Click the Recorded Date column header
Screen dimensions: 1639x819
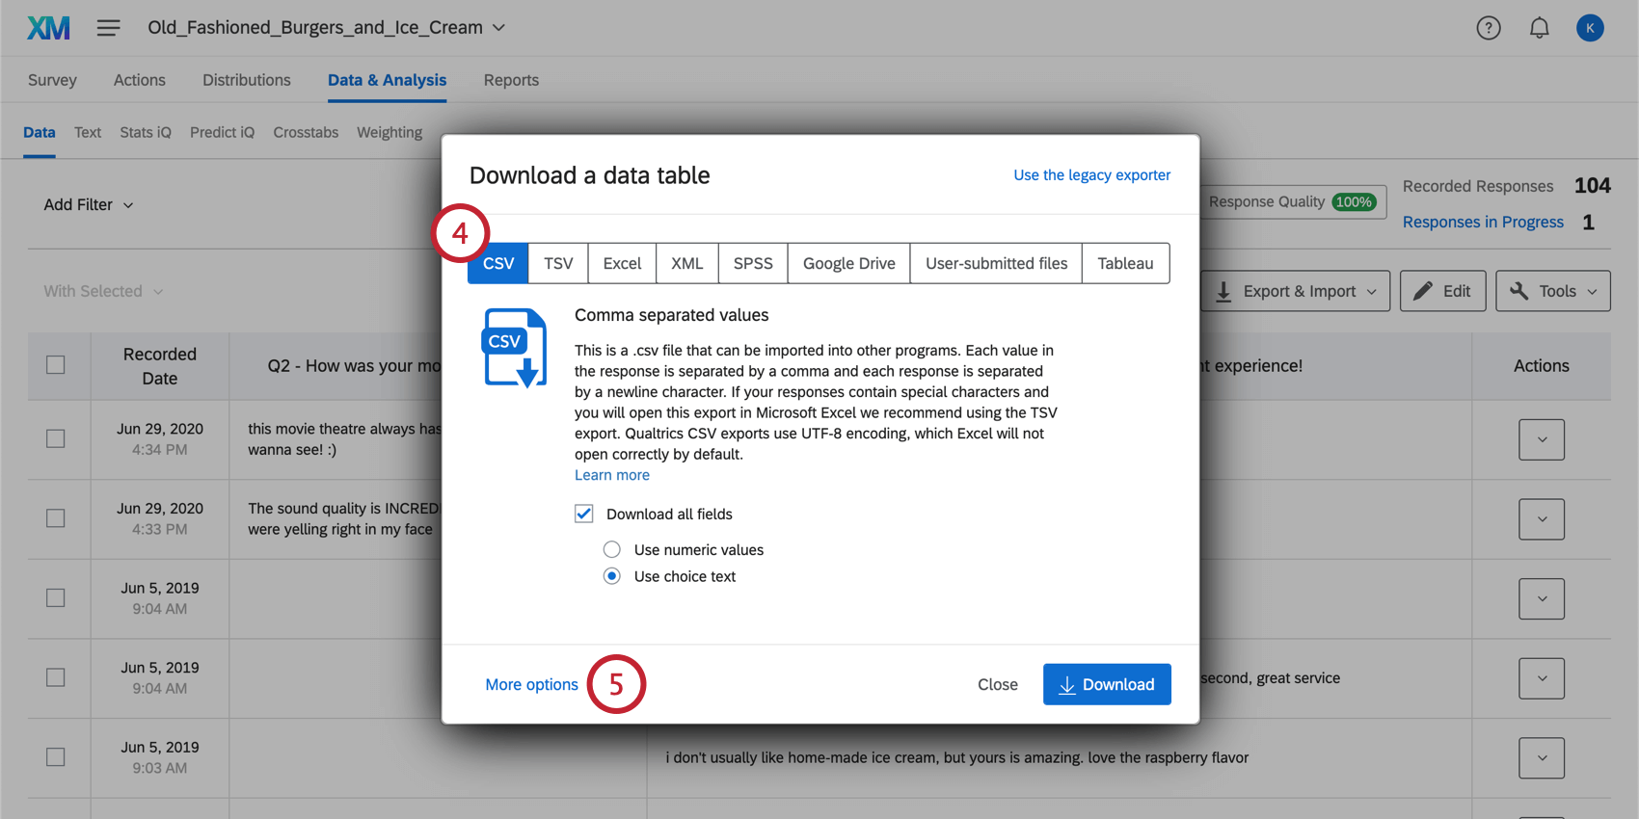(x=160, y=366)
